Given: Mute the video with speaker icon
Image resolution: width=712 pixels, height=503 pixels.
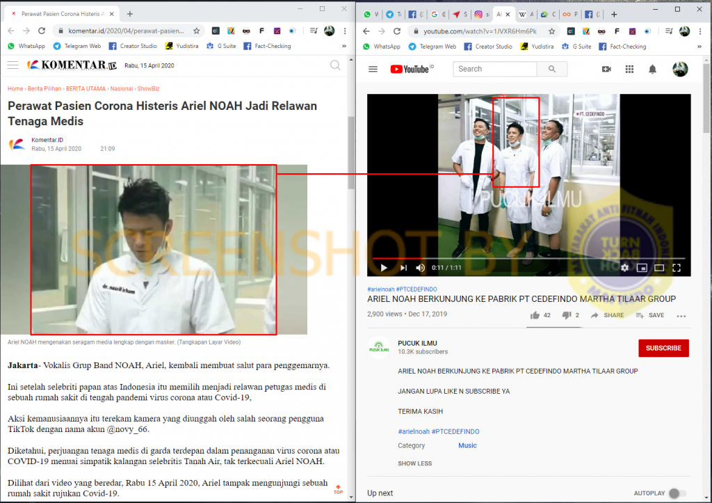Looking at the screenshot, I should [x=420, y=268].
